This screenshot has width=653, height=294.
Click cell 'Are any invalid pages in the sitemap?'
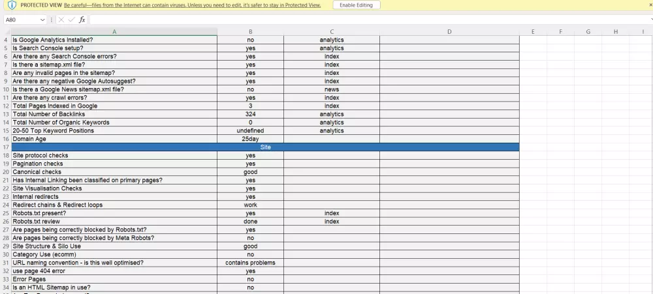[114, 73]
